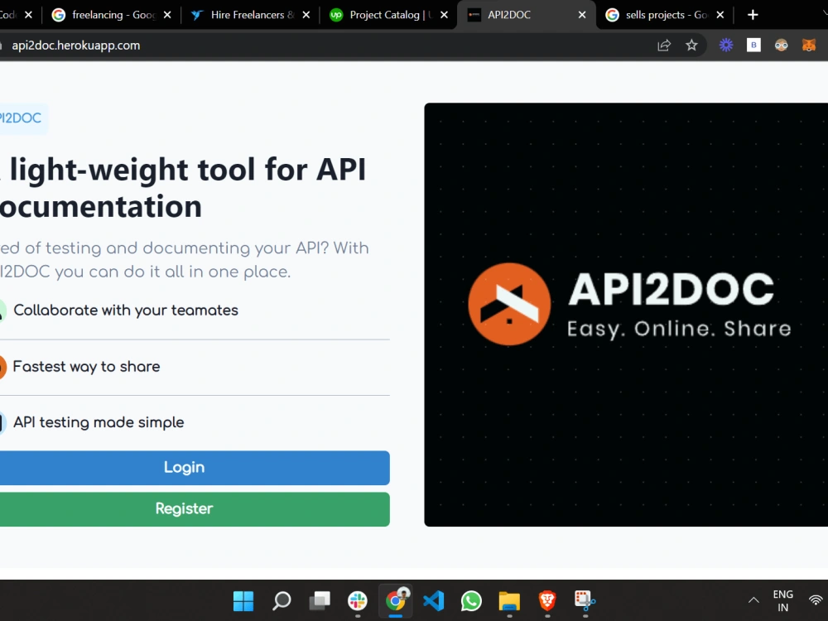Open the purple gear-shaped extension icon
This screenshot has width=828, height=621.
726,45
